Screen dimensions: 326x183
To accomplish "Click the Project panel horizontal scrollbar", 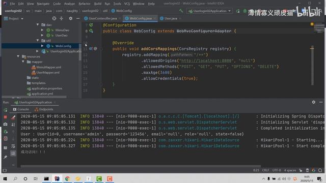I will click(x=34, y=97).
